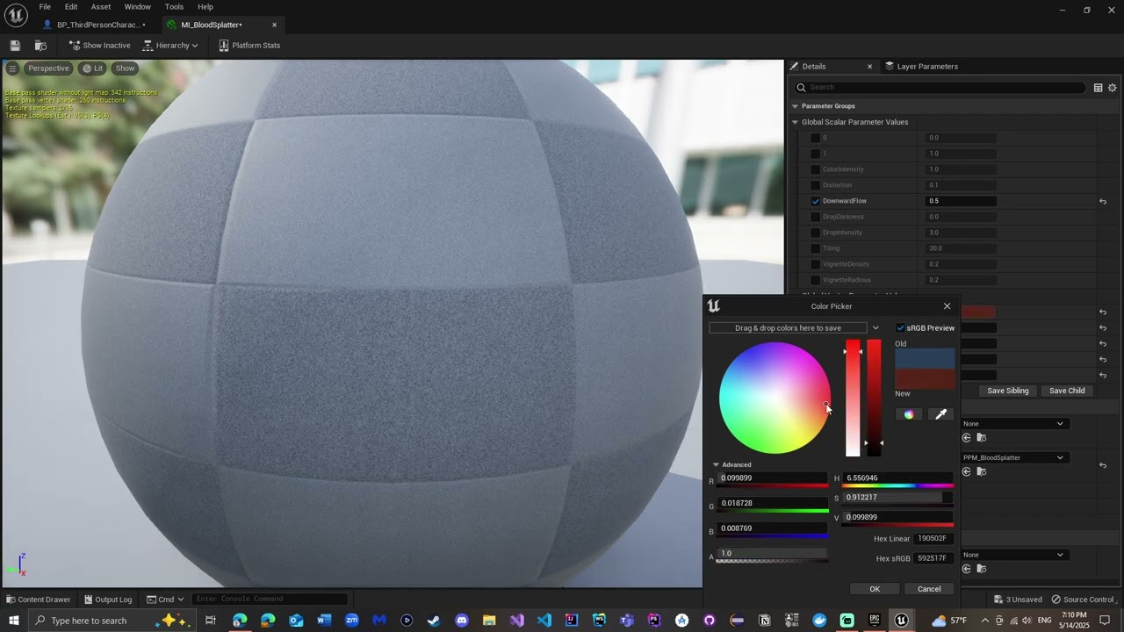The height and width of the screenshot is (632, 1124).
Task: Close the Details tab
Action: point(870,67)
